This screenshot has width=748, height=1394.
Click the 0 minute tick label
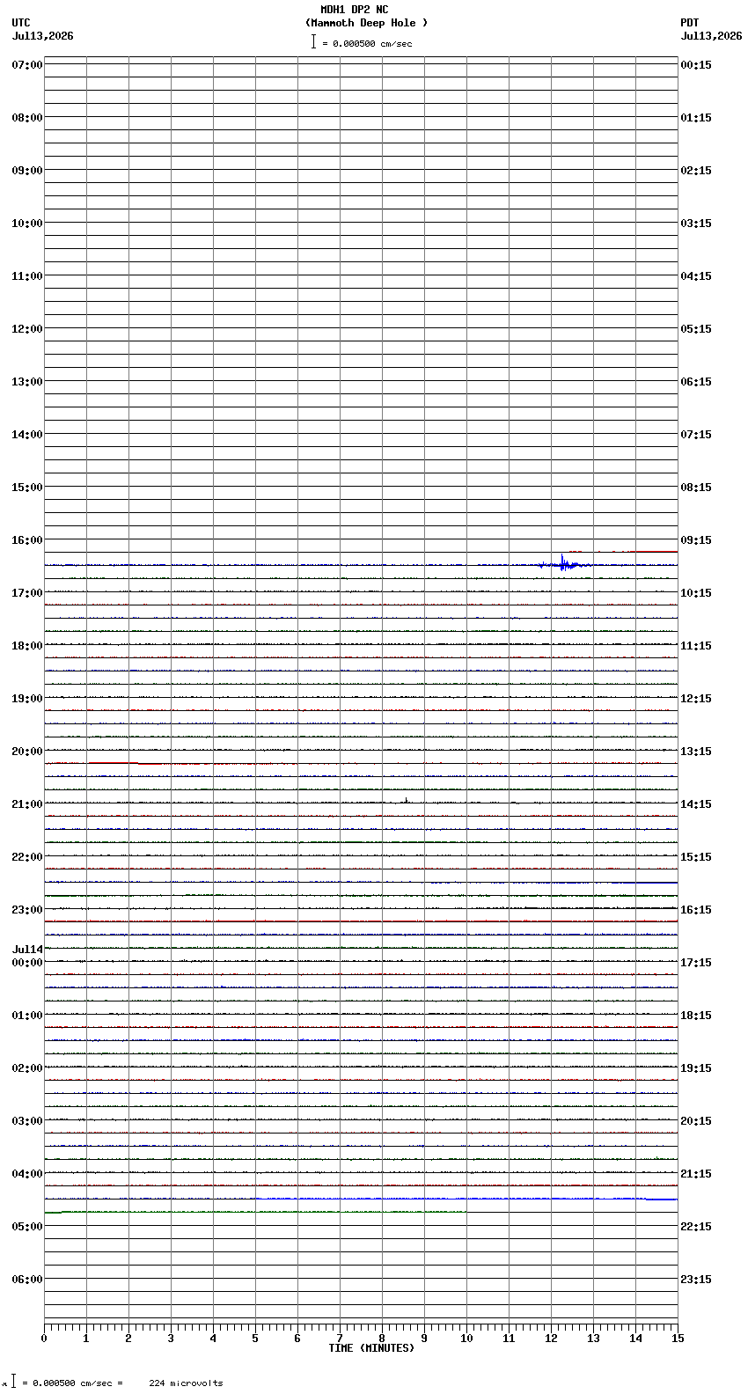click(44, 1339)
